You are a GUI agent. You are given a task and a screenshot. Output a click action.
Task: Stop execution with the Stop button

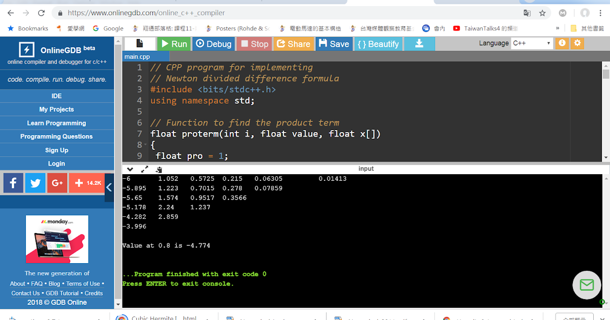tap(254, 44)
